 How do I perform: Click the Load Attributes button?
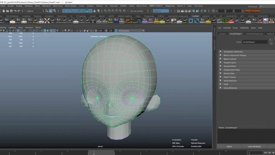(254, 146)
